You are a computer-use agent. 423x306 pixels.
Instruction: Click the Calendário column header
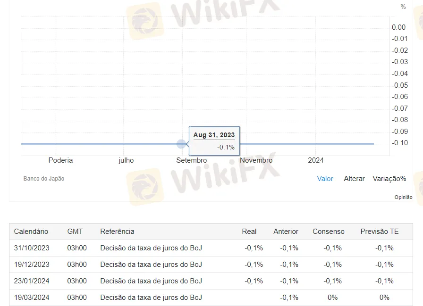coord(31,232)
